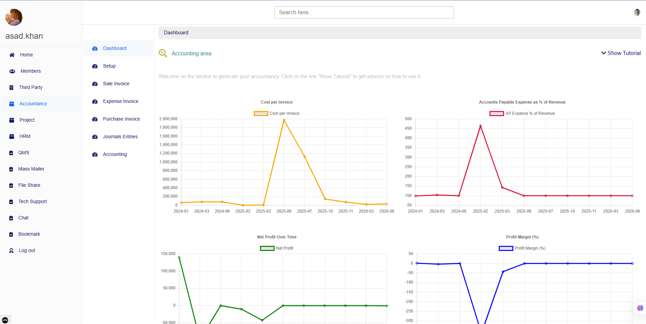Click the Expense Invoice gauge icon
The image size is (646, 324).
tap(95, 102)
